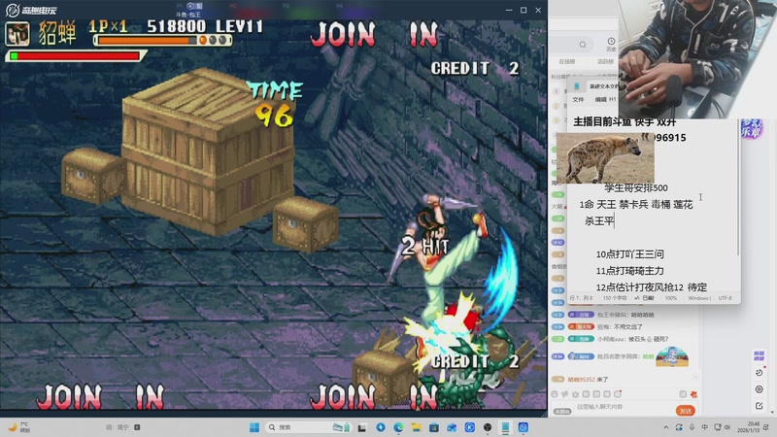Image resolution: width=777 pixels, height=437 pixels.
Task: Open the blue K app in taskbar
Action: 470,427
